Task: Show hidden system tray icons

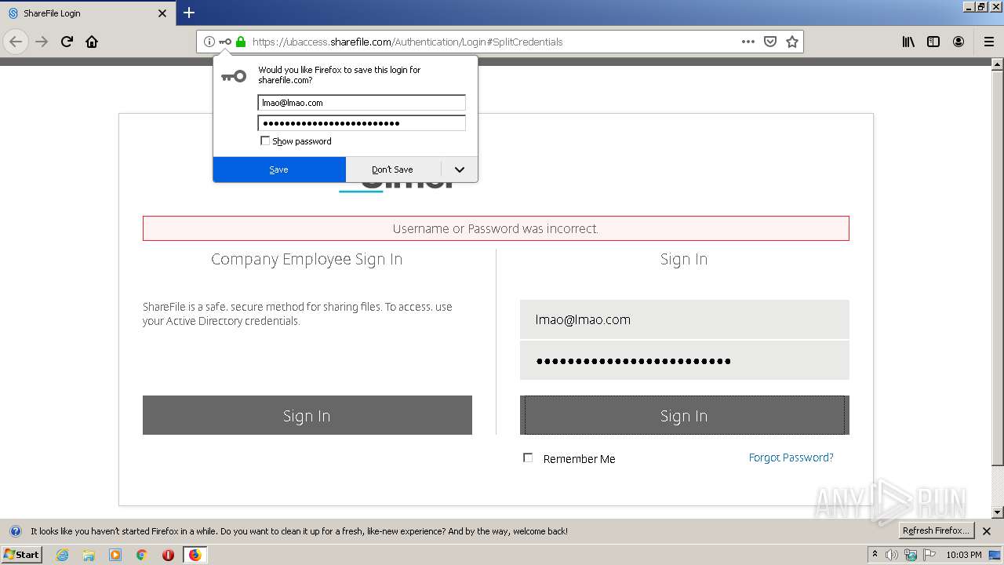Action: 875,555
